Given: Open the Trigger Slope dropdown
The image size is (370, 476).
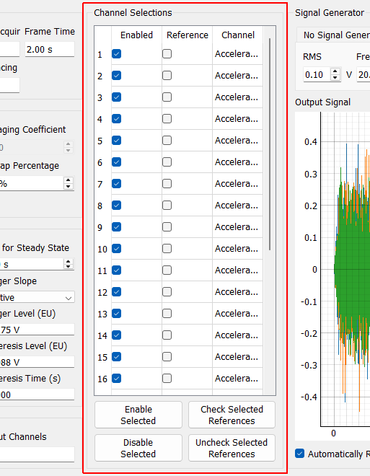Looking at the screenshot, I should (37, 297).
